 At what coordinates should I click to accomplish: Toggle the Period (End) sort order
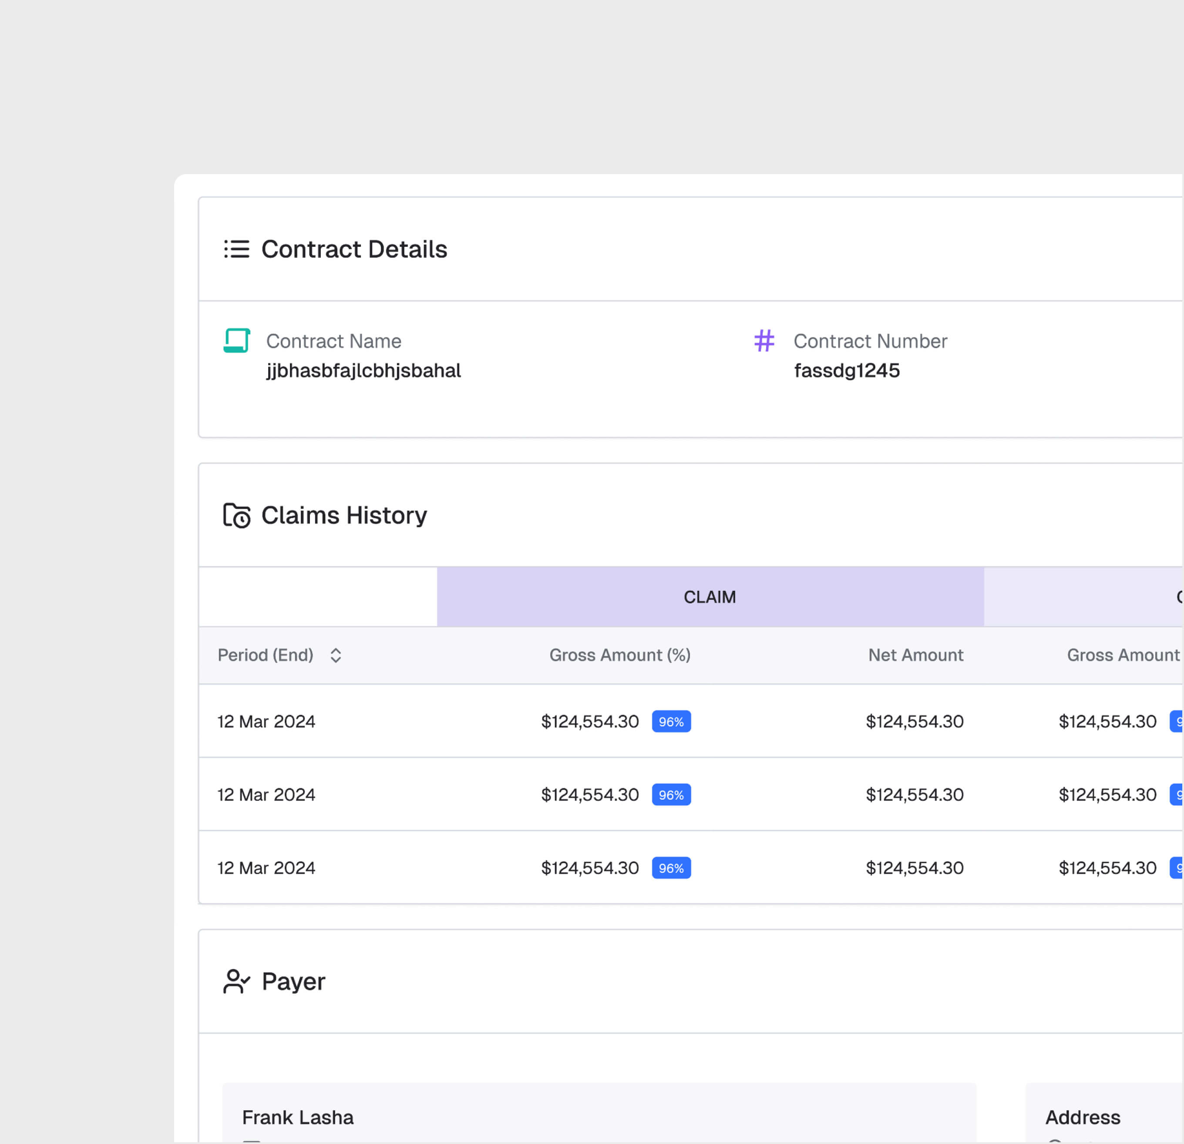(336, 655)
